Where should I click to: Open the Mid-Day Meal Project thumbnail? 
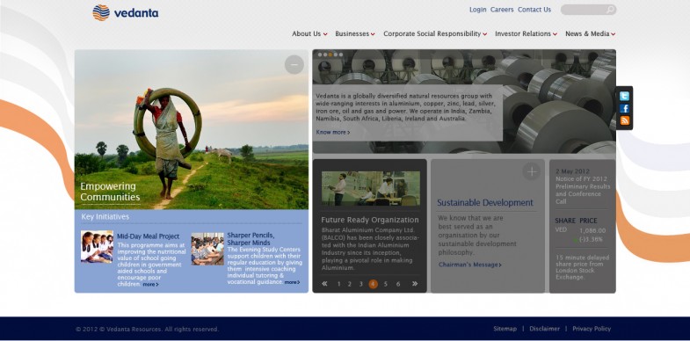[97, 247]
